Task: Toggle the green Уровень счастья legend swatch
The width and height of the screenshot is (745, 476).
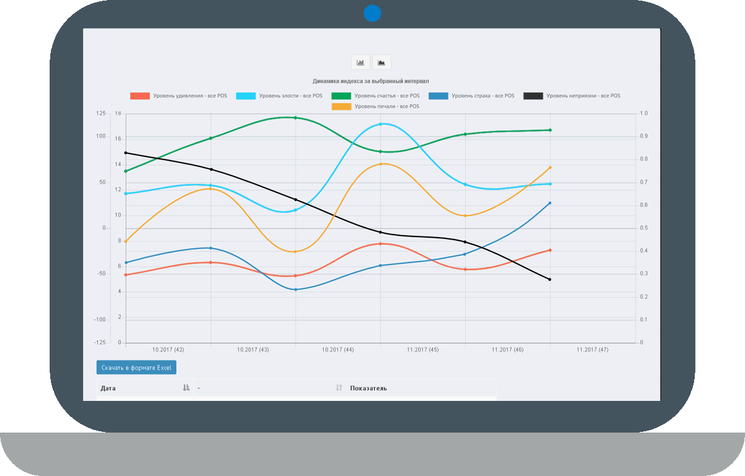Action: point(341,96)
